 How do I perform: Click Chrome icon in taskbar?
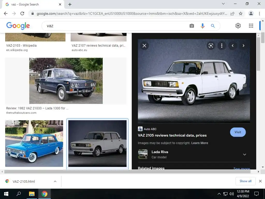[45, 194]
